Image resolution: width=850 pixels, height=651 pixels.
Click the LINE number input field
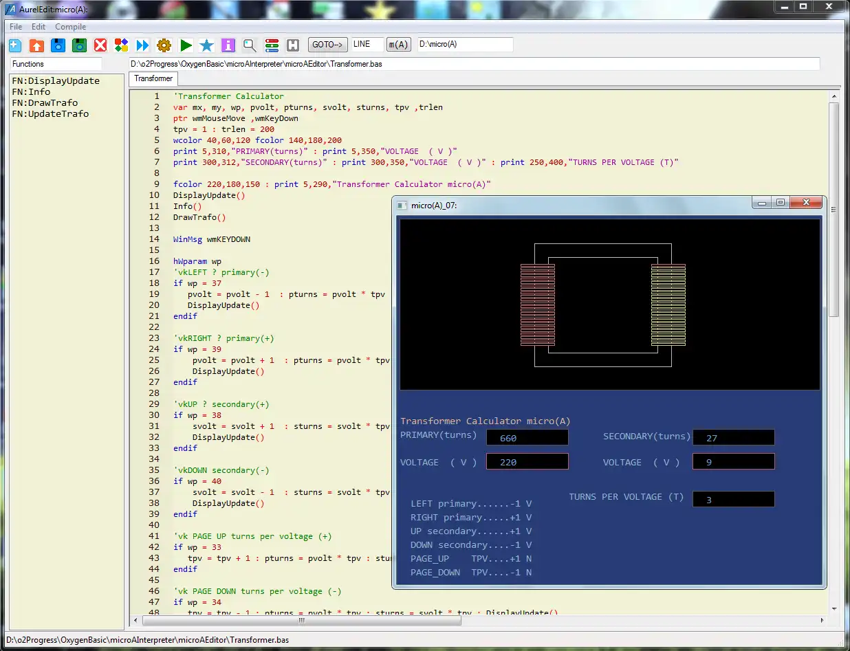pos(367,44)
